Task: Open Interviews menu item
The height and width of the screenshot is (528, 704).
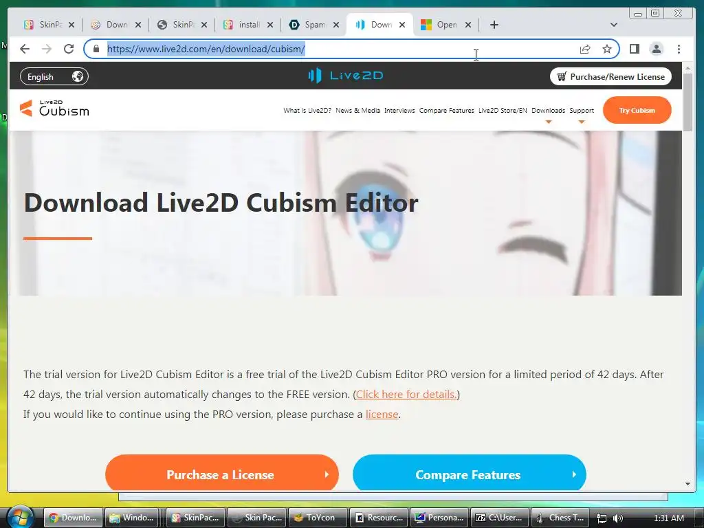Action: (x=399, y=111)
